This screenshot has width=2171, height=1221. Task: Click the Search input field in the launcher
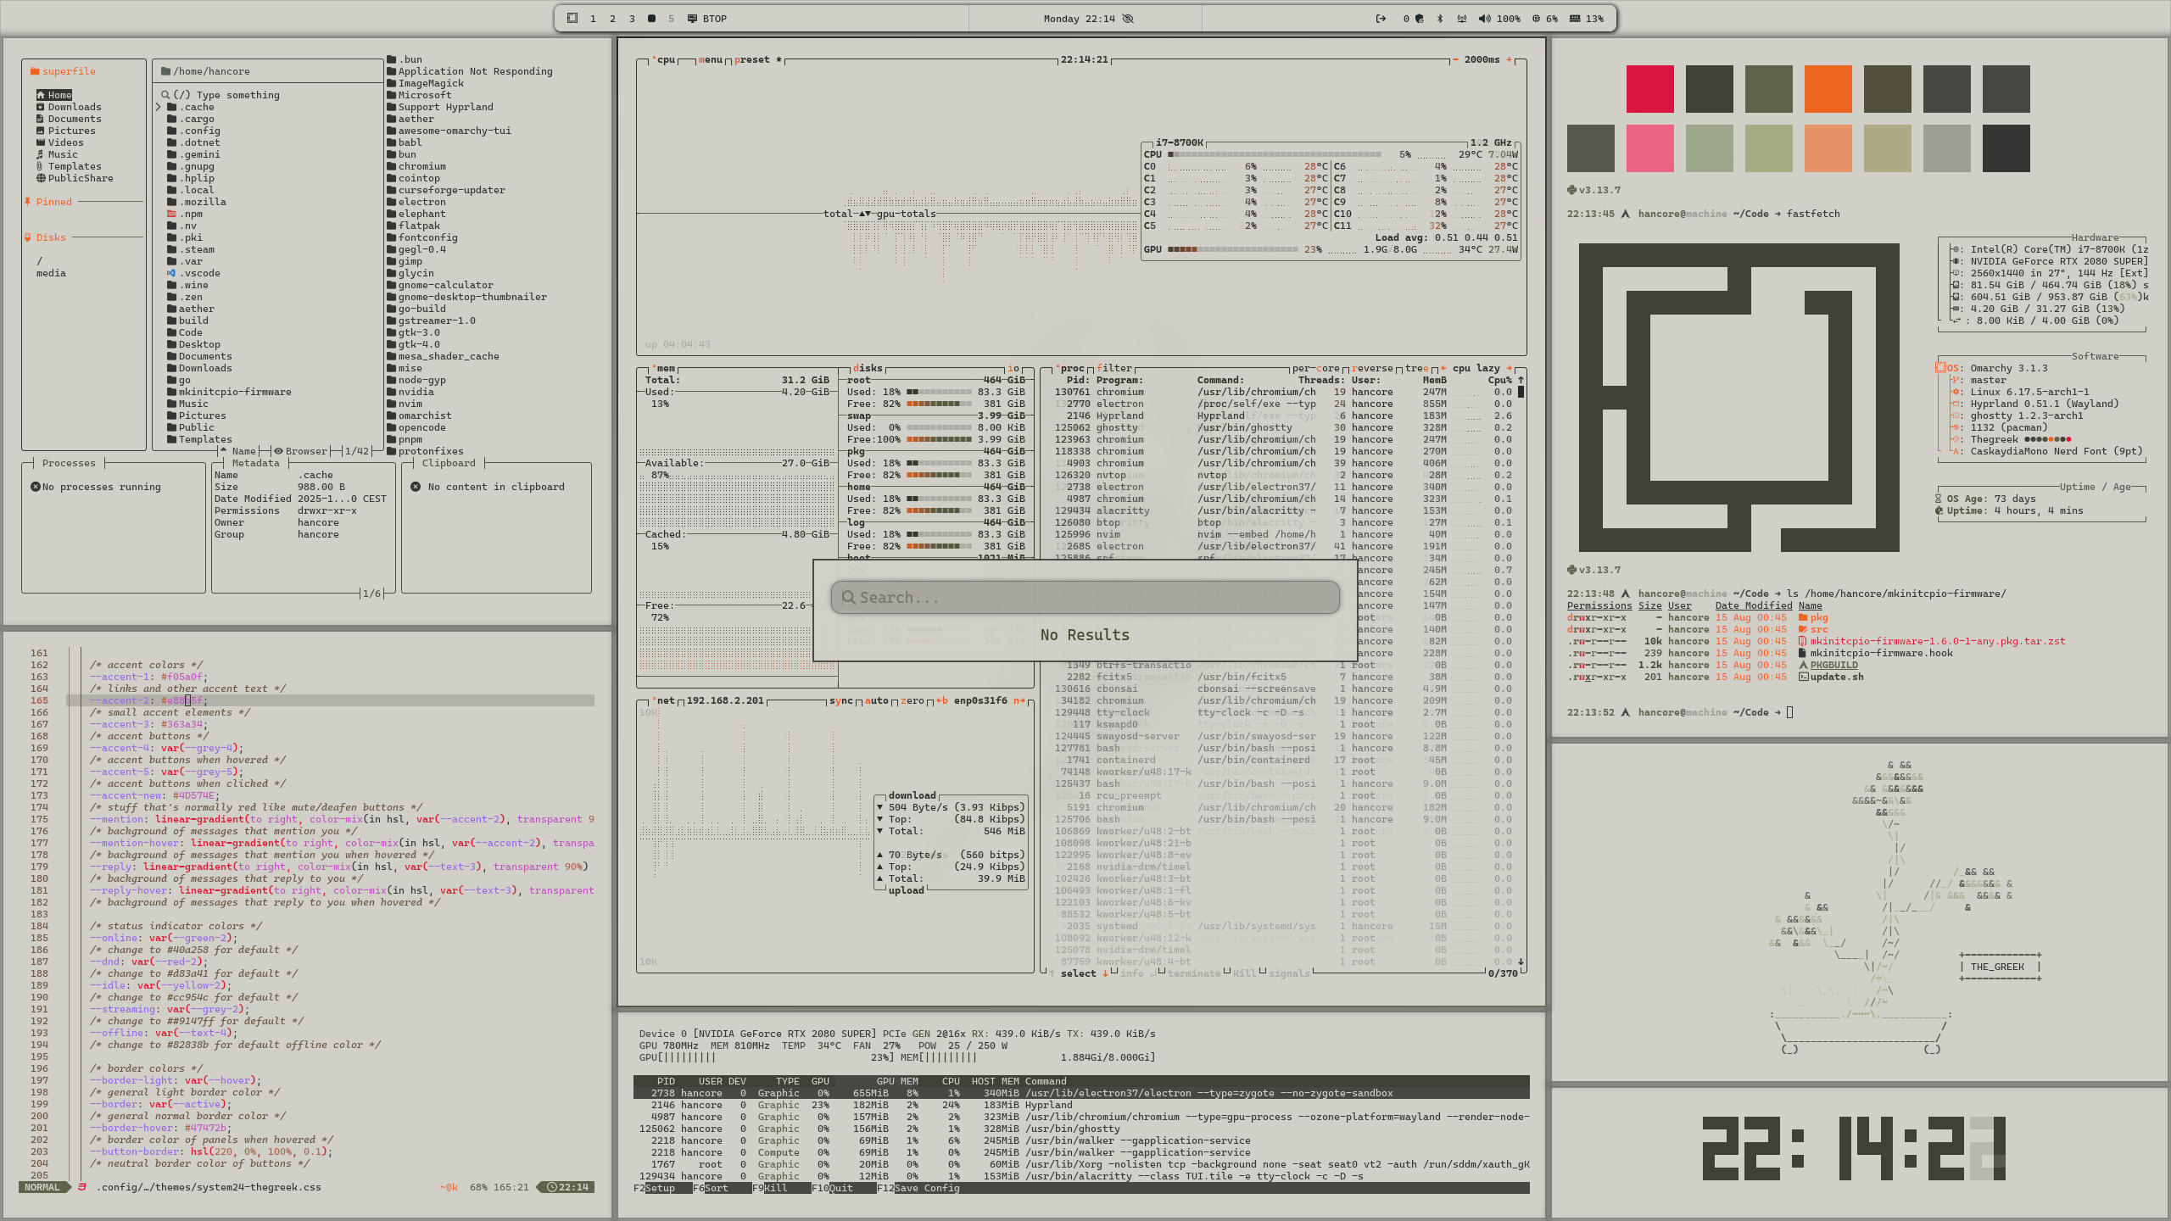1085,598
